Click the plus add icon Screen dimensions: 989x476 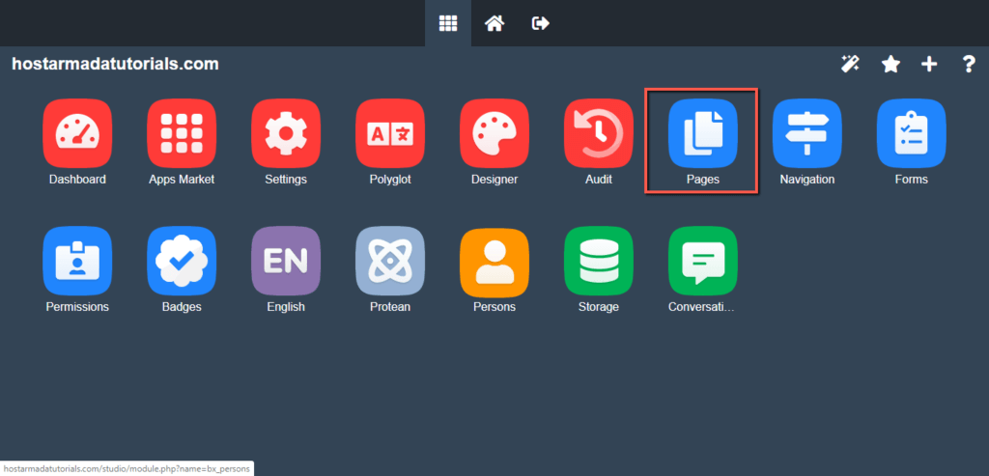click(x=929, y=64)
